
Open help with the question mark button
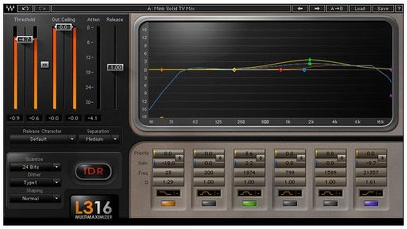tap(399, 9)
